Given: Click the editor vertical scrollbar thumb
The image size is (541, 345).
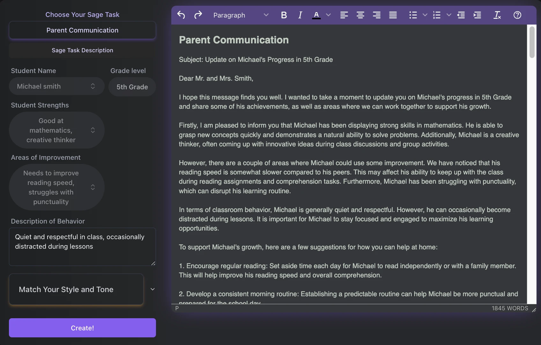Looking at the screenshot, I should (x=532, y=42).
